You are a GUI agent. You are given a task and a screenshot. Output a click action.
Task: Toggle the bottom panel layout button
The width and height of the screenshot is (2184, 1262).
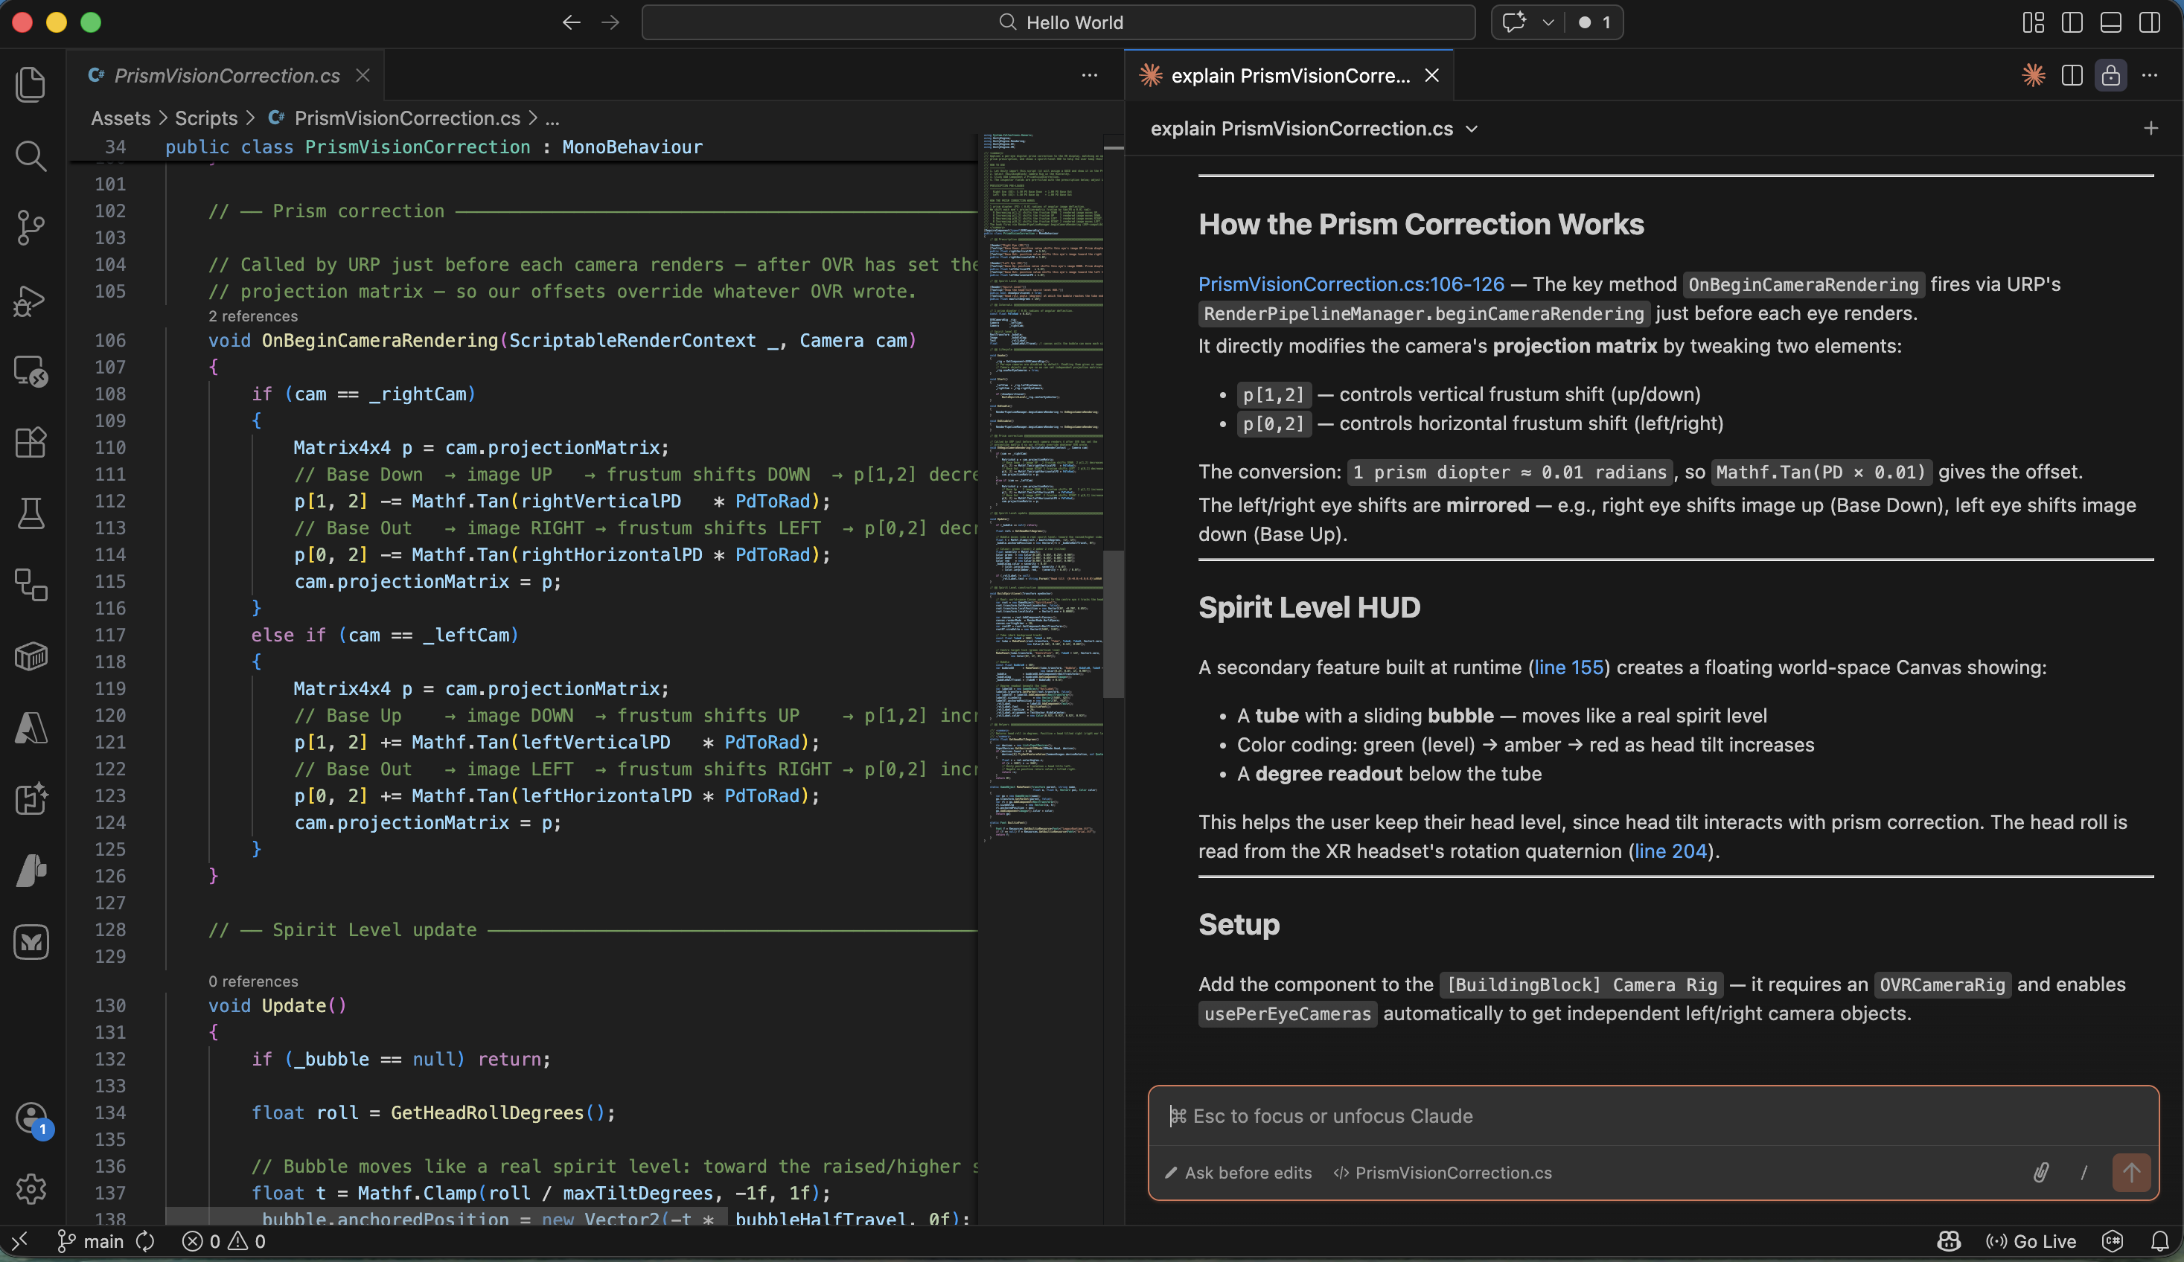2110,22
